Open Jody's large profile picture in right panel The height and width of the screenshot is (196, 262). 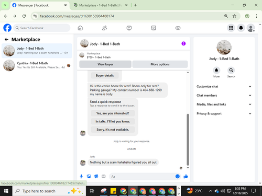point(224,48)
